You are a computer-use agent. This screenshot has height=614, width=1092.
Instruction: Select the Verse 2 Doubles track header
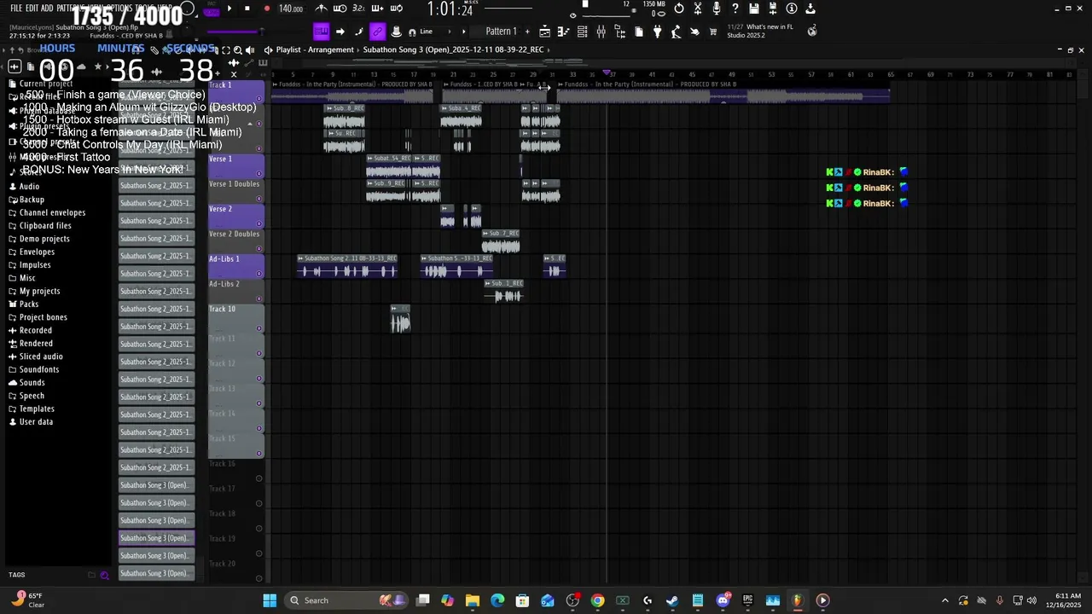235,240
